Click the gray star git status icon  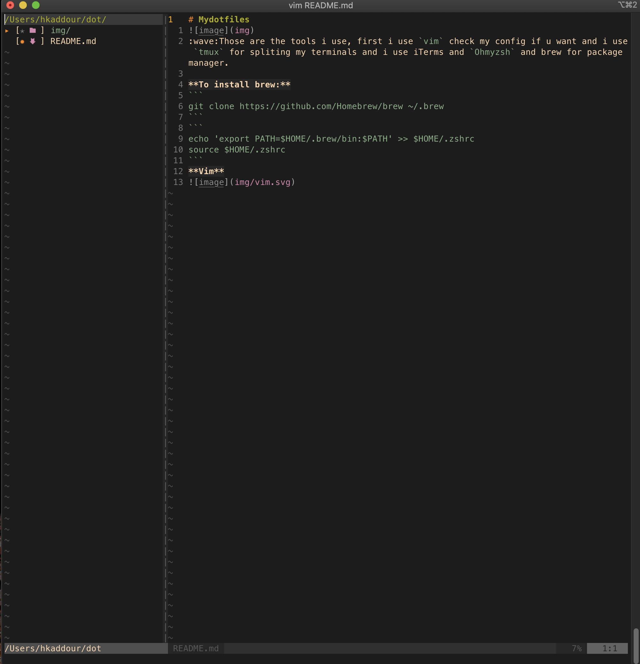pos(22,31)
